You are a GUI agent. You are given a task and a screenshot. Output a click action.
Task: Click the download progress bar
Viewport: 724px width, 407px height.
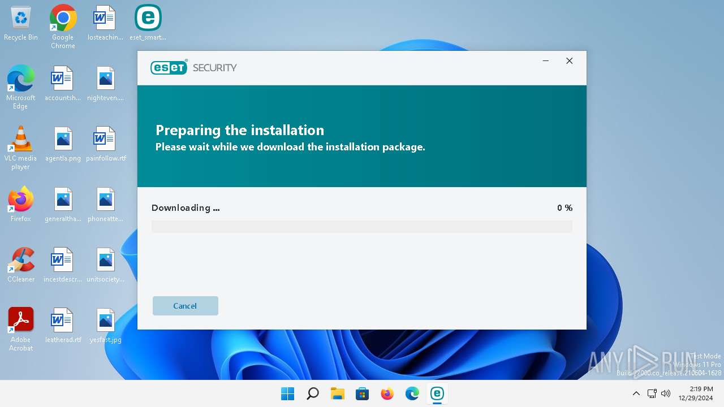[362, 227]
